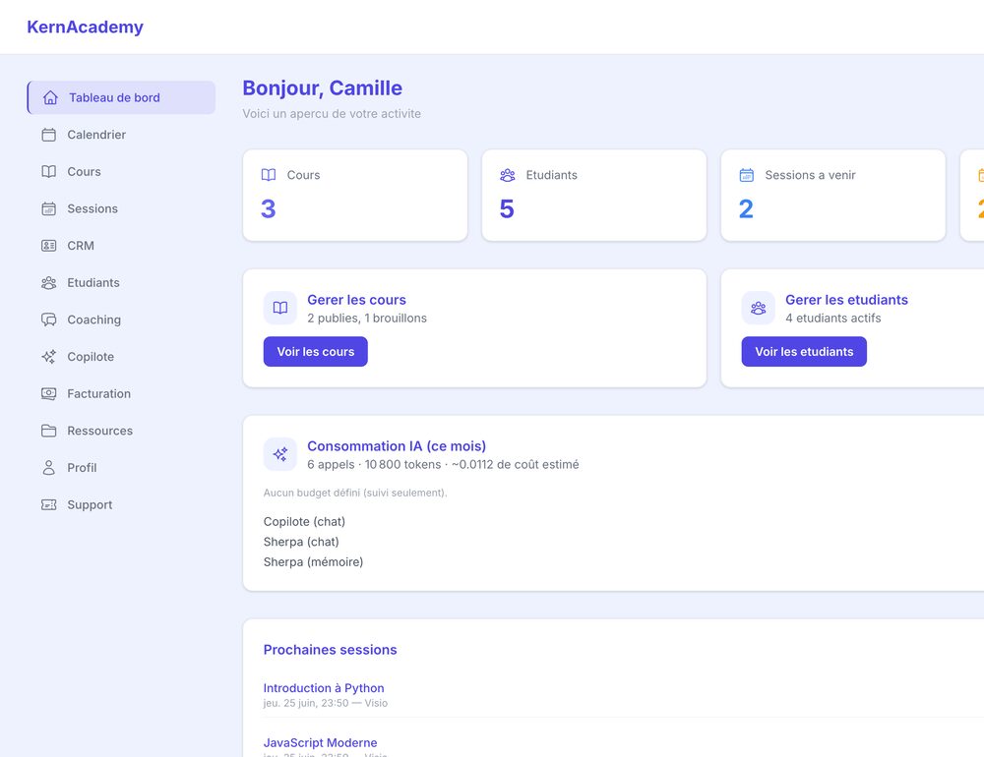Open the Profil person icon
The width and height of the screenshot is (984, 757).
coord(48,468)
